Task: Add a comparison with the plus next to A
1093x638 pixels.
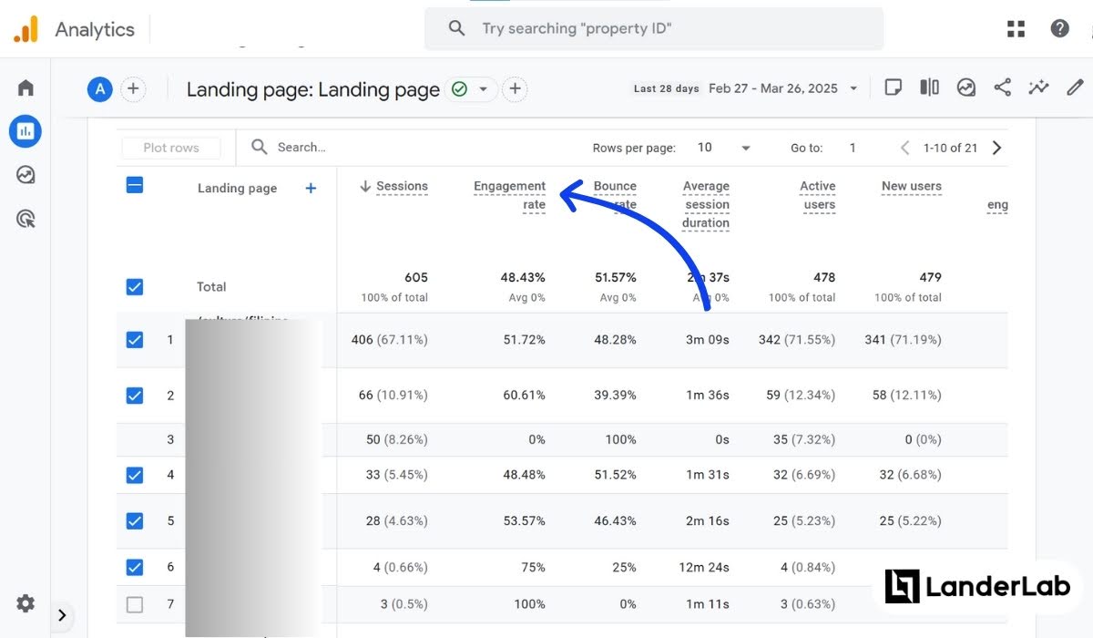Action: (x=133, y=88)
